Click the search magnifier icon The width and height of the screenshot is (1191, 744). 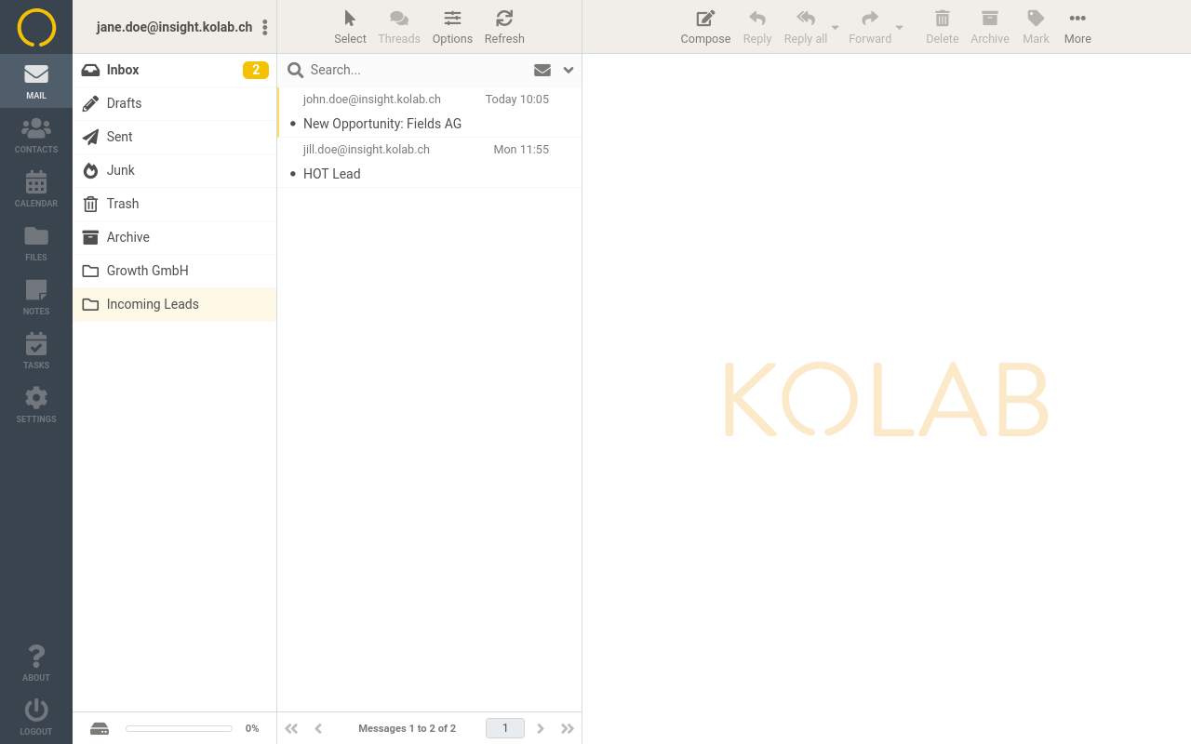[295, 70]
